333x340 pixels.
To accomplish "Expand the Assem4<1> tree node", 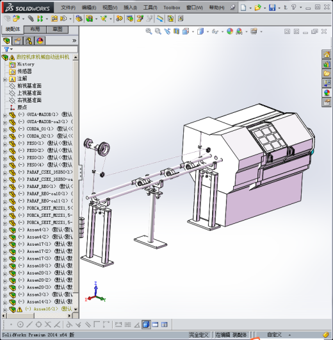I will 4,230.
